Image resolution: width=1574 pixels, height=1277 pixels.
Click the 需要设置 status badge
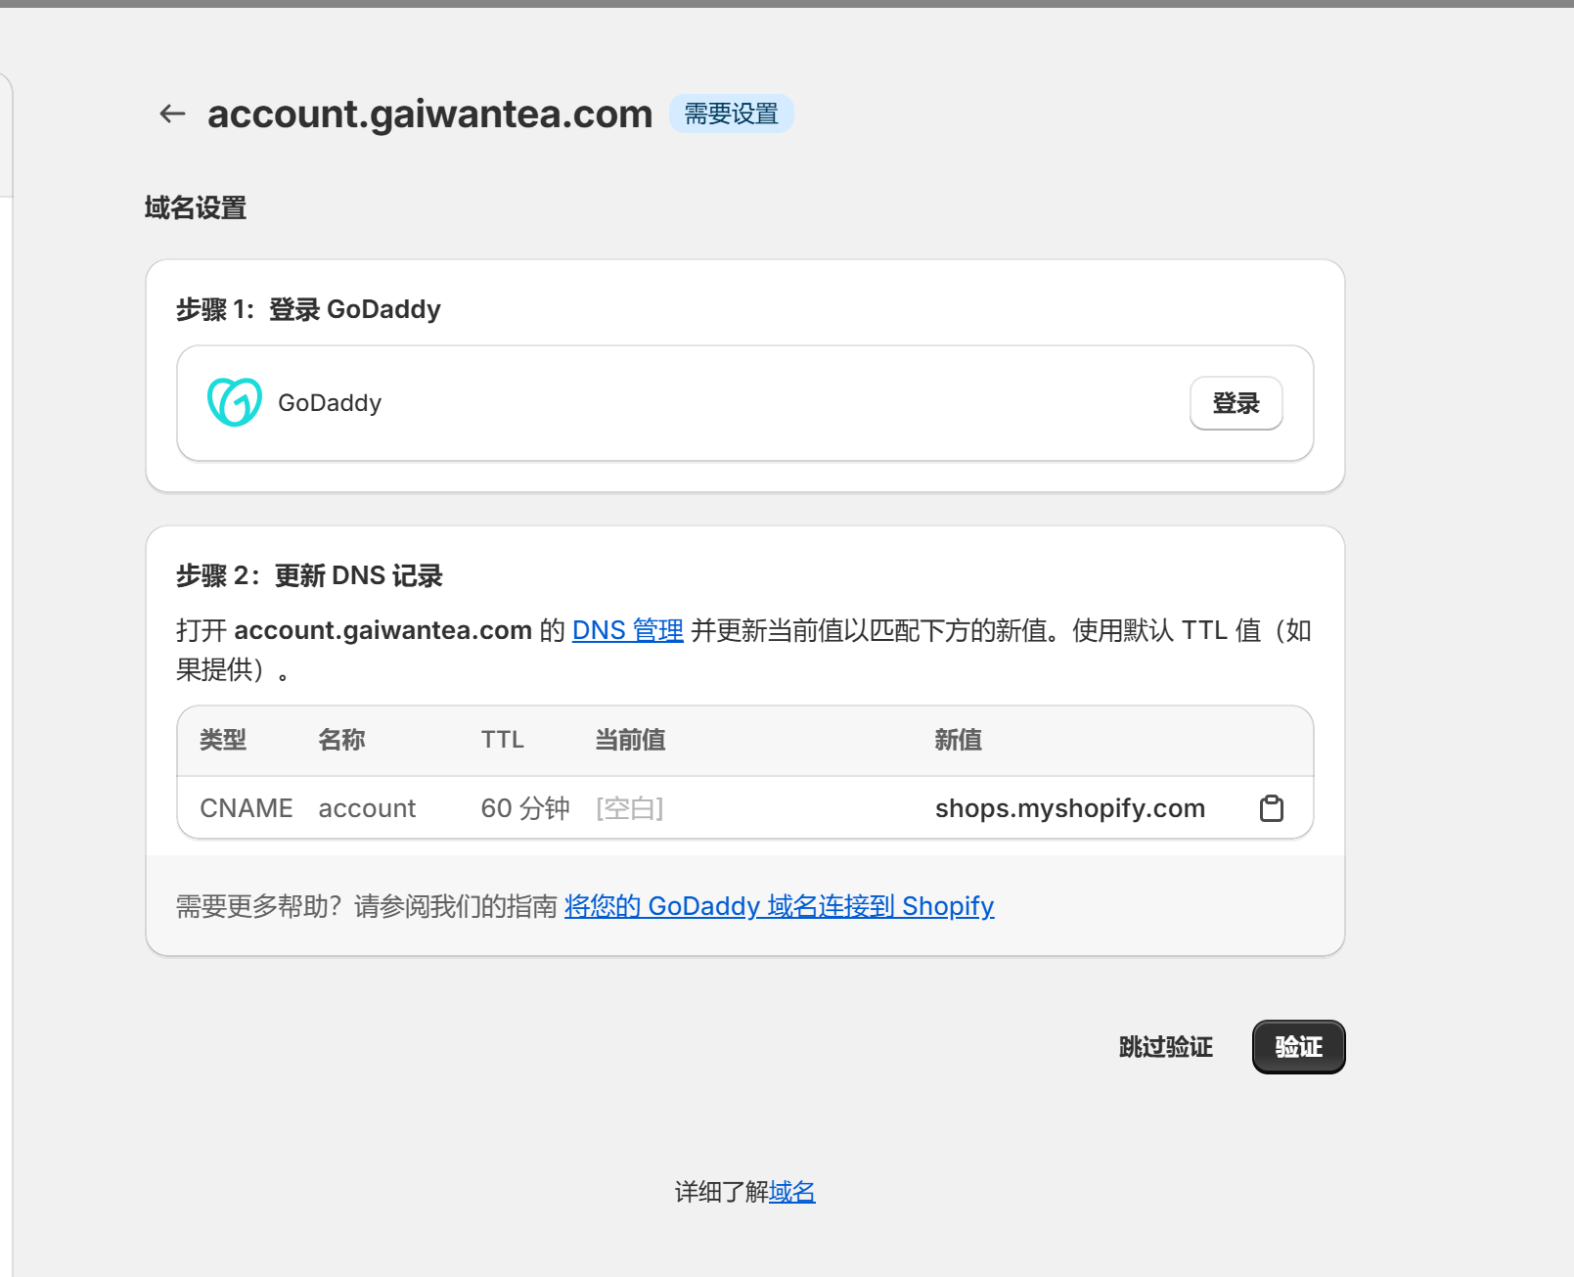point(731,114)
